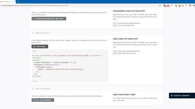
Task: Click the yellow flag extension icon
Action: click(186, 5)
